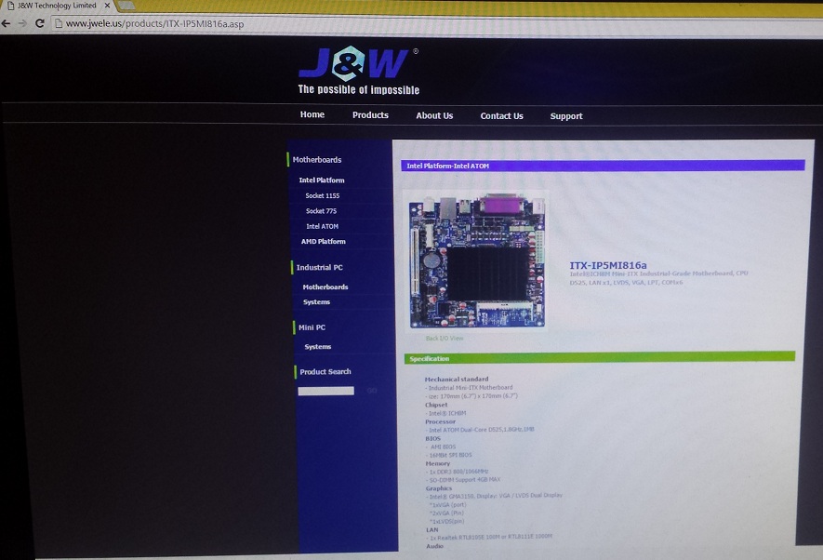Click the 'Processor' spec heading
The height and width of the screenshot is (560, 823).
pyautogui.click(x=441, y=421)
